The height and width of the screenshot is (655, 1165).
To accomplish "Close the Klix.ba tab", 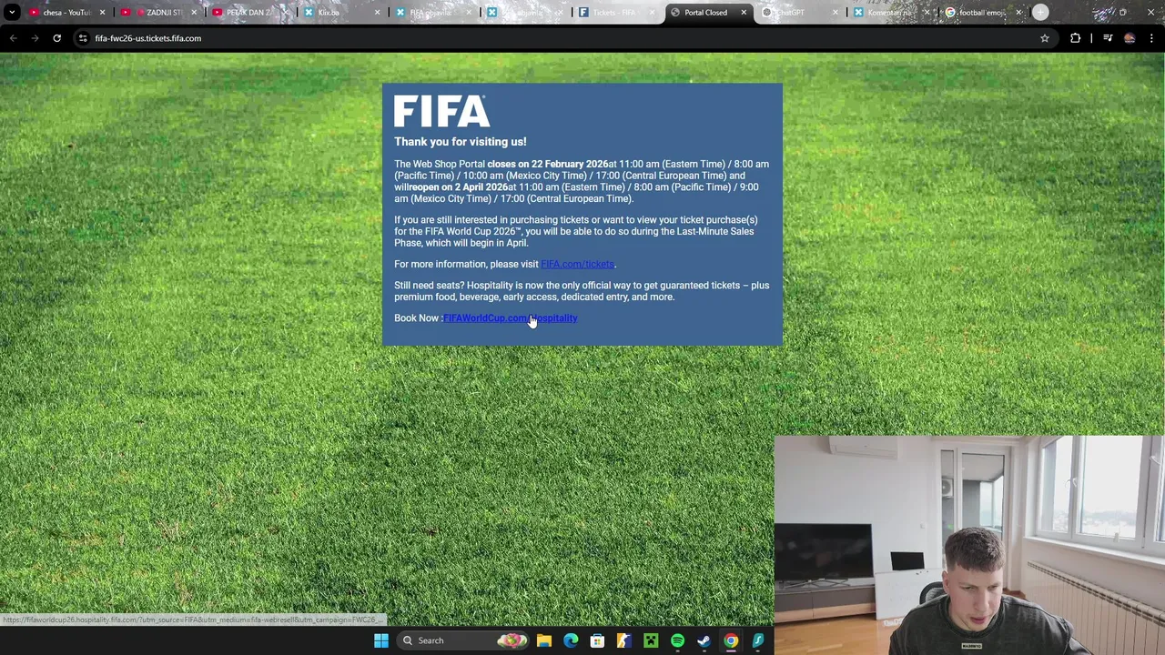I will (x=377, y=13).
